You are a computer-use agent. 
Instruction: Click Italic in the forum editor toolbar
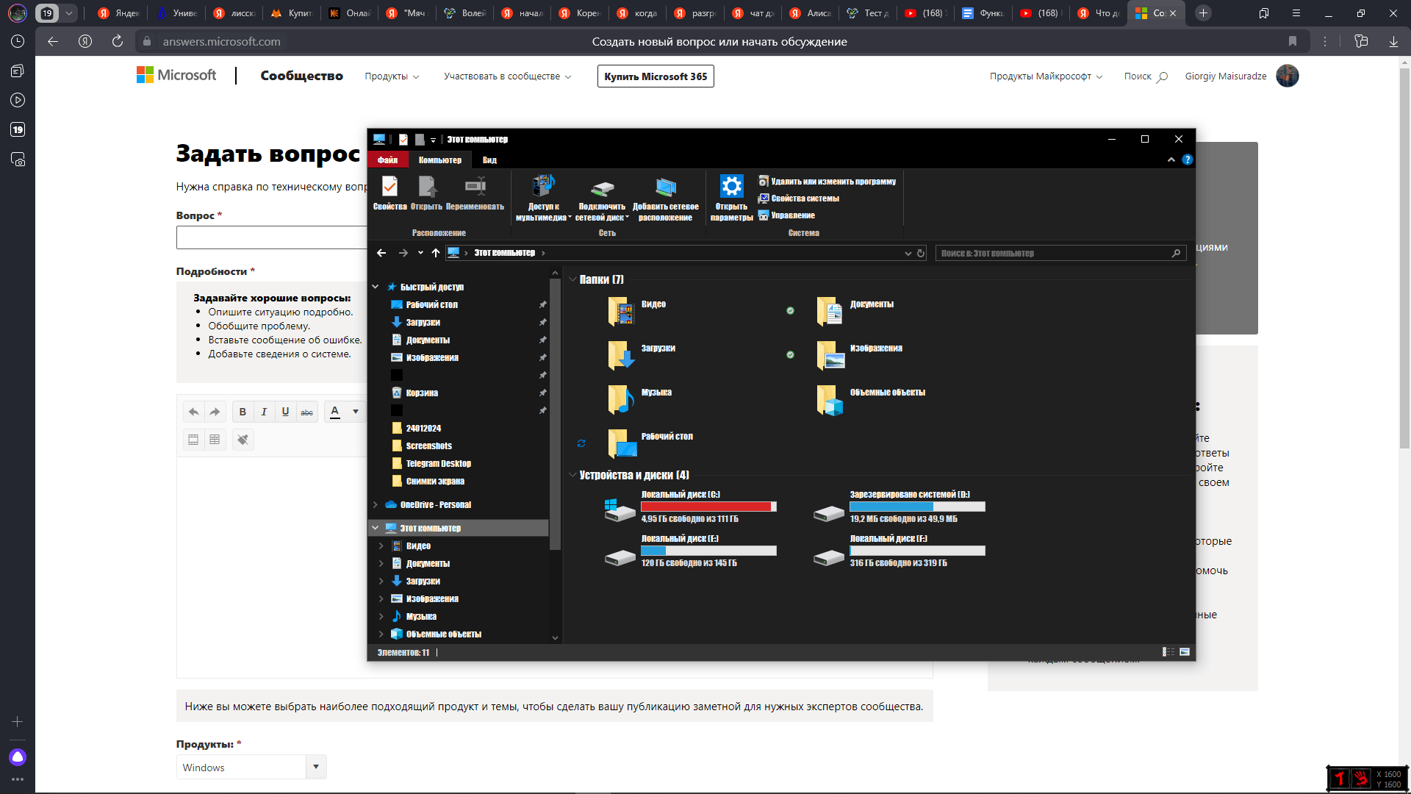(264, 412)
